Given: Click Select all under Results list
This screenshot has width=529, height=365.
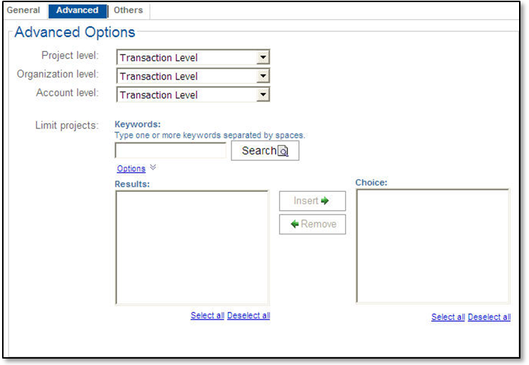Looking at the screenshot, I should tap(207, 316).
